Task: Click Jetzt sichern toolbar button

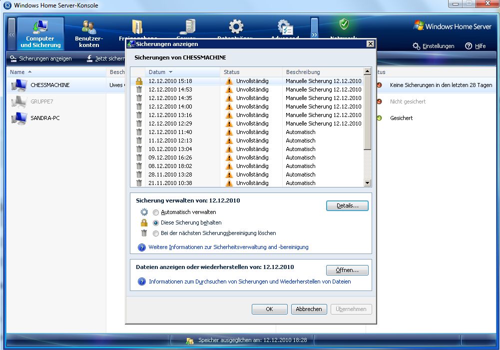Action: 105,58
